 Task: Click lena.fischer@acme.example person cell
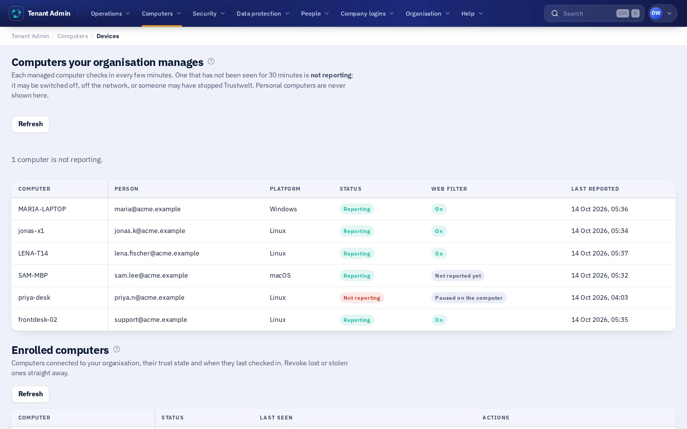157,253
